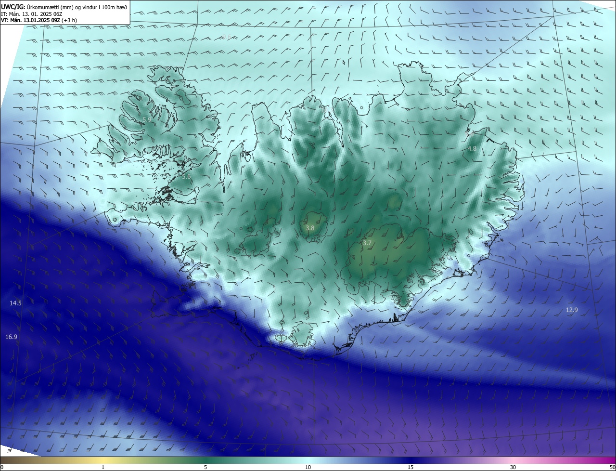616x471 pixels.
Task: Click the color scale label 10
Action: click(308, 467)
